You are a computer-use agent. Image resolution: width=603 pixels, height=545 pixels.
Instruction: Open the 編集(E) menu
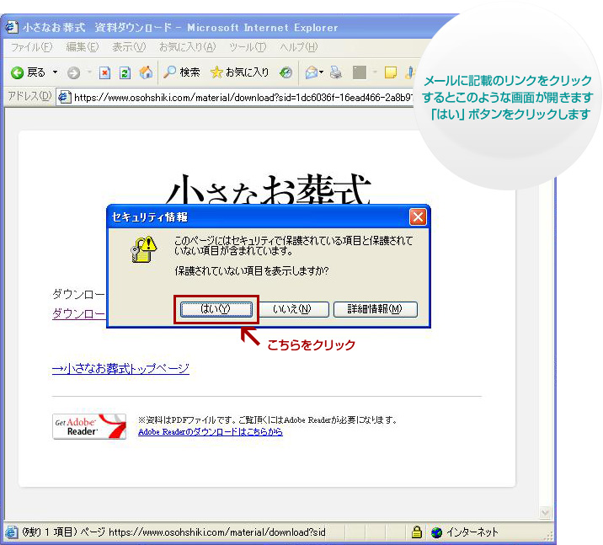coord(82,47)
